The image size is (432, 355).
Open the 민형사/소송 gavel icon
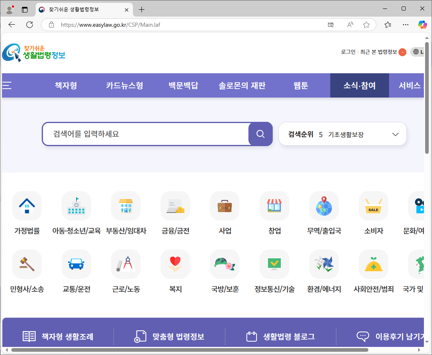27,264
